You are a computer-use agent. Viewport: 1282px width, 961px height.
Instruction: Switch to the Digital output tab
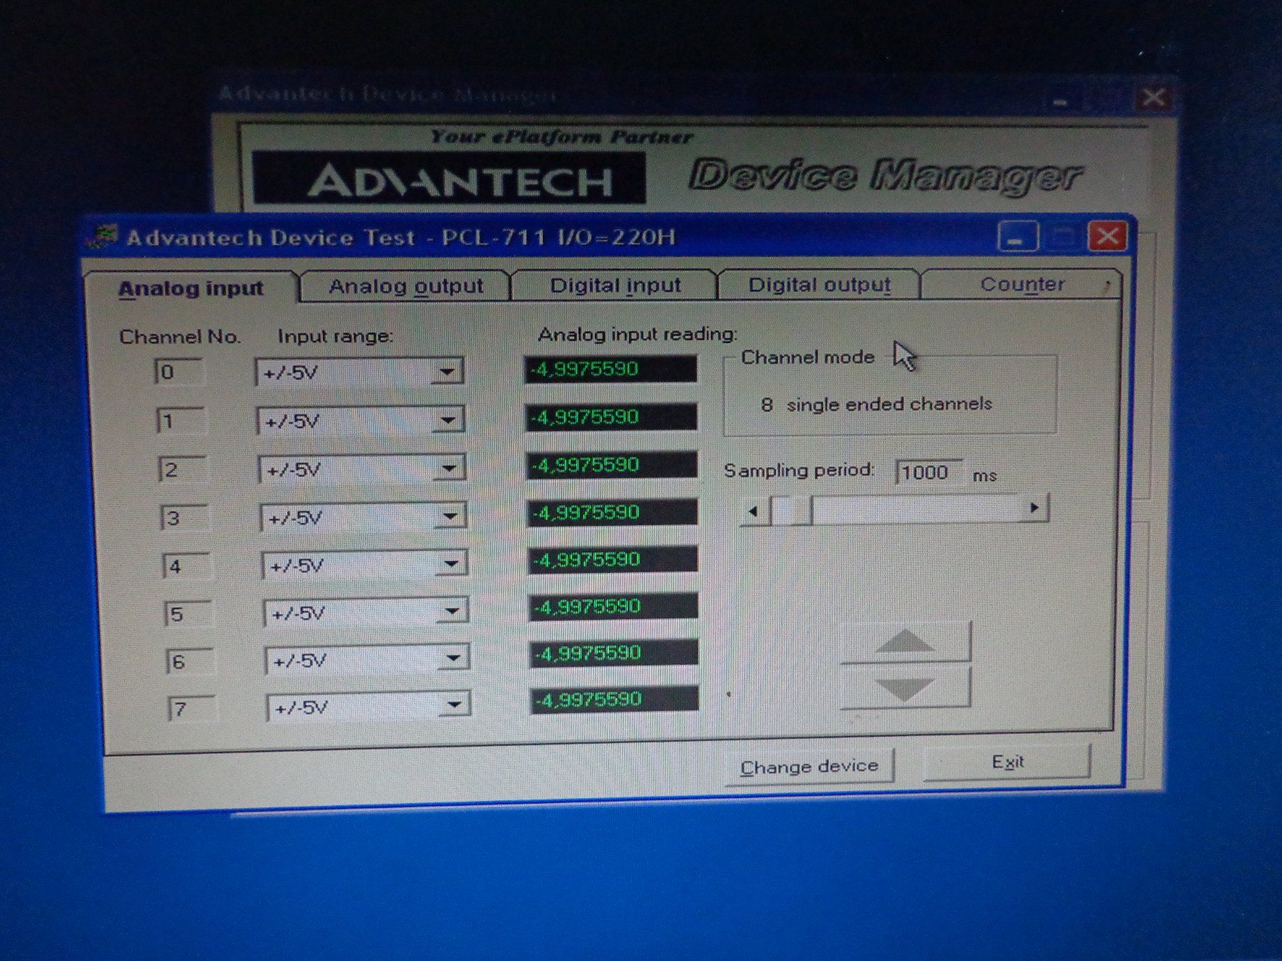[819, 285]
